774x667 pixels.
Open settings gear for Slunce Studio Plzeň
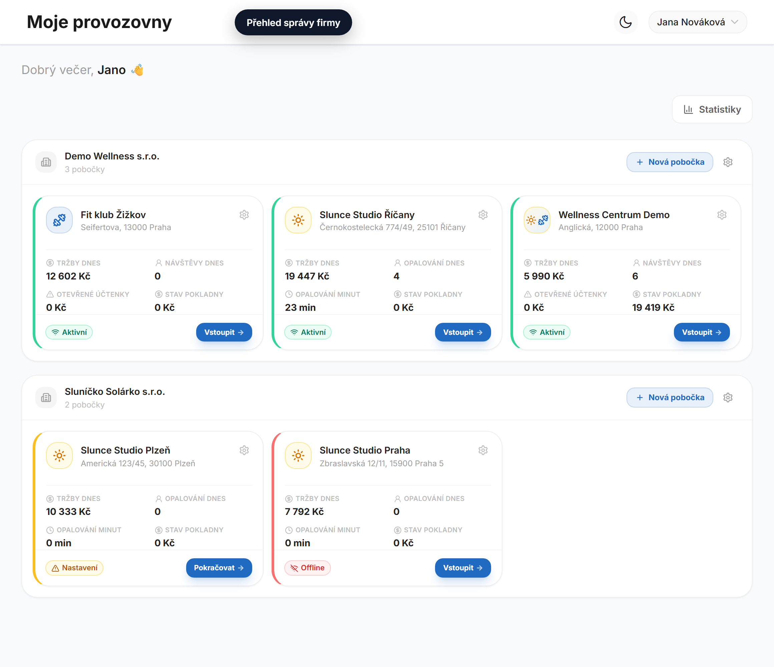pyautogui.click(x=244, y=450)
